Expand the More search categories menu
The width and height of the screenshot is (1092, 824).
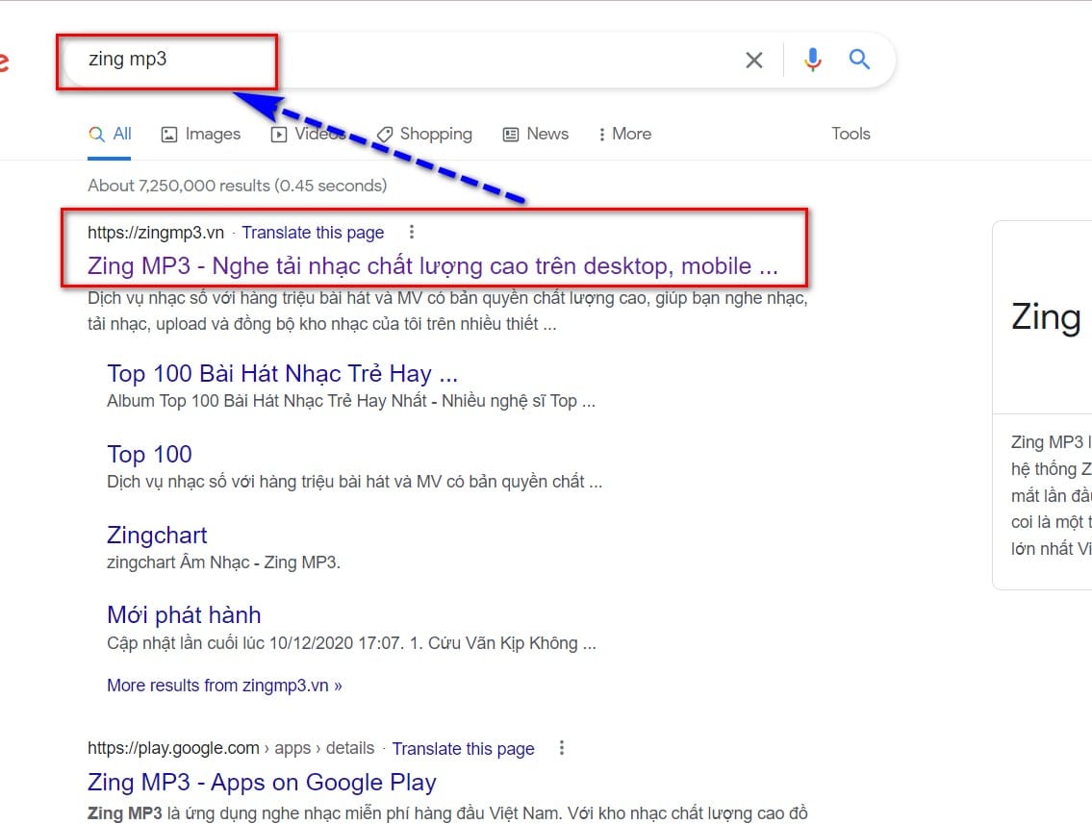(624, 134)
